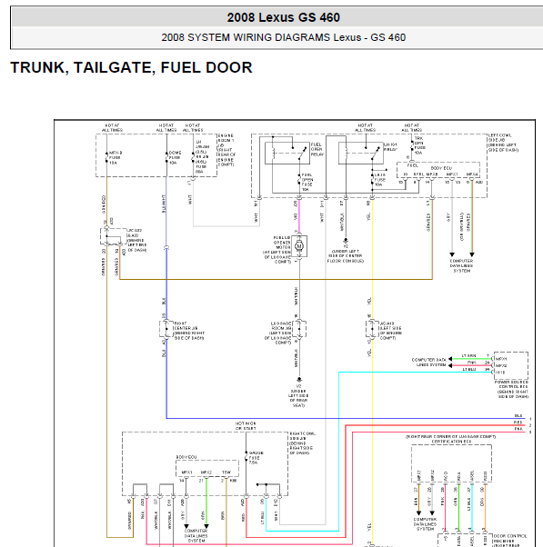The width and height of the screenshot is (543, 547).
Task: Click 'RIGHT CENTER J/B' label
Action: pos(189,331)
